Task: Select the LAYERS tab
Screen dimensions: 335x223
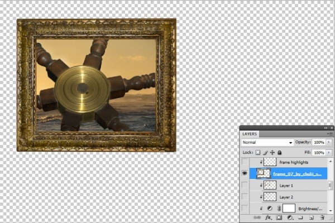Action: (x=250, y=134)
